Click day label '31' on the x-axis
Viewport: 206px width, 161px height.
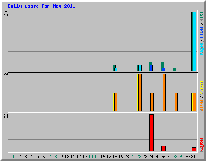193,157
